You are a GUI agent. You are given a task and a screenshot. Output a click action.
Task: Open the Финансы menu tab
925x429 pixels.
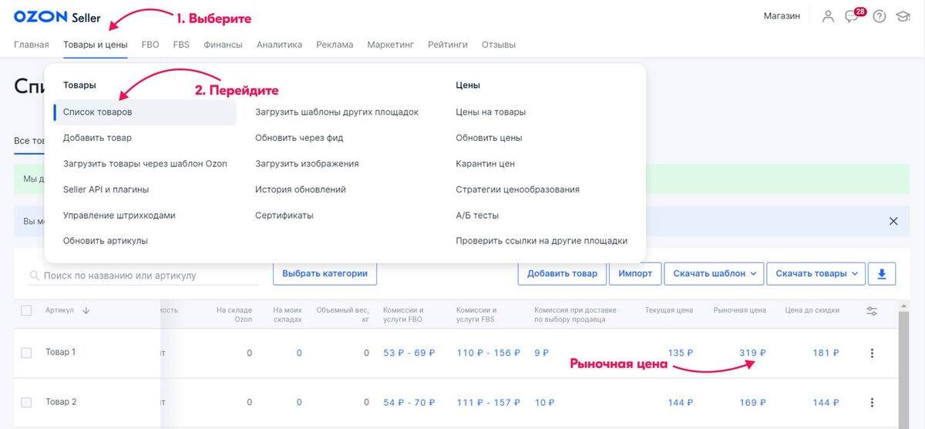click(x=223, y=45)
